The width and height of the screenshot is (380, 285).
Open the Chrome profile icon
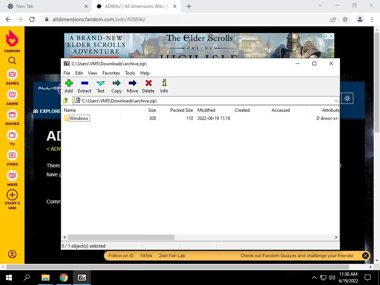(x=360, y=19)
